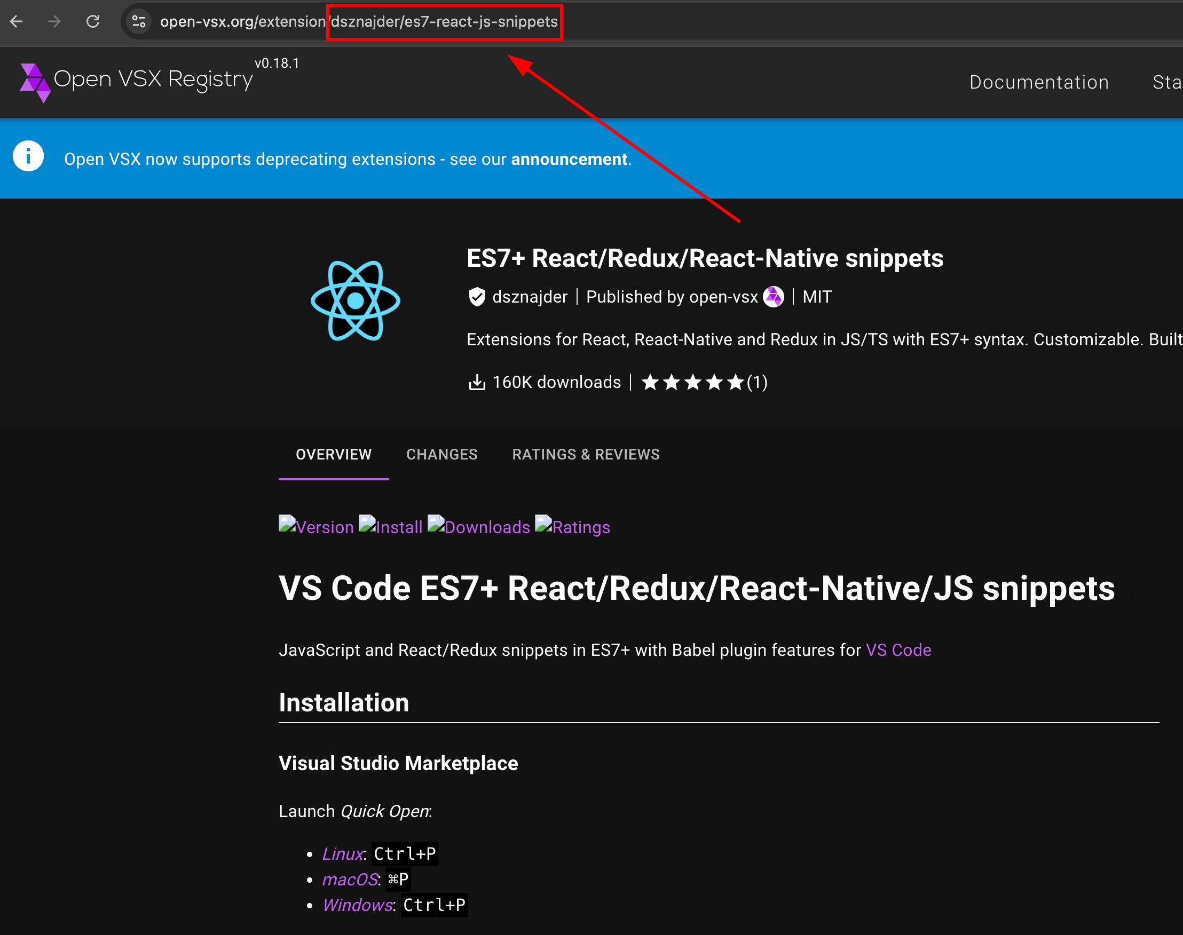
Task: Click the Published by open-vsx link
Action: (684, 297)
